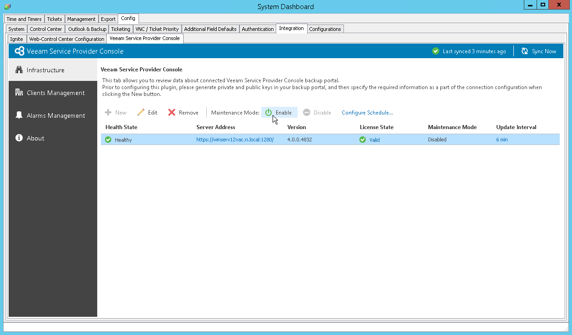Image resolution: width=572 pixels, height=335 pixels.
Task: Click the Enable maintenance mode label
Action: [x=284, y=113]
